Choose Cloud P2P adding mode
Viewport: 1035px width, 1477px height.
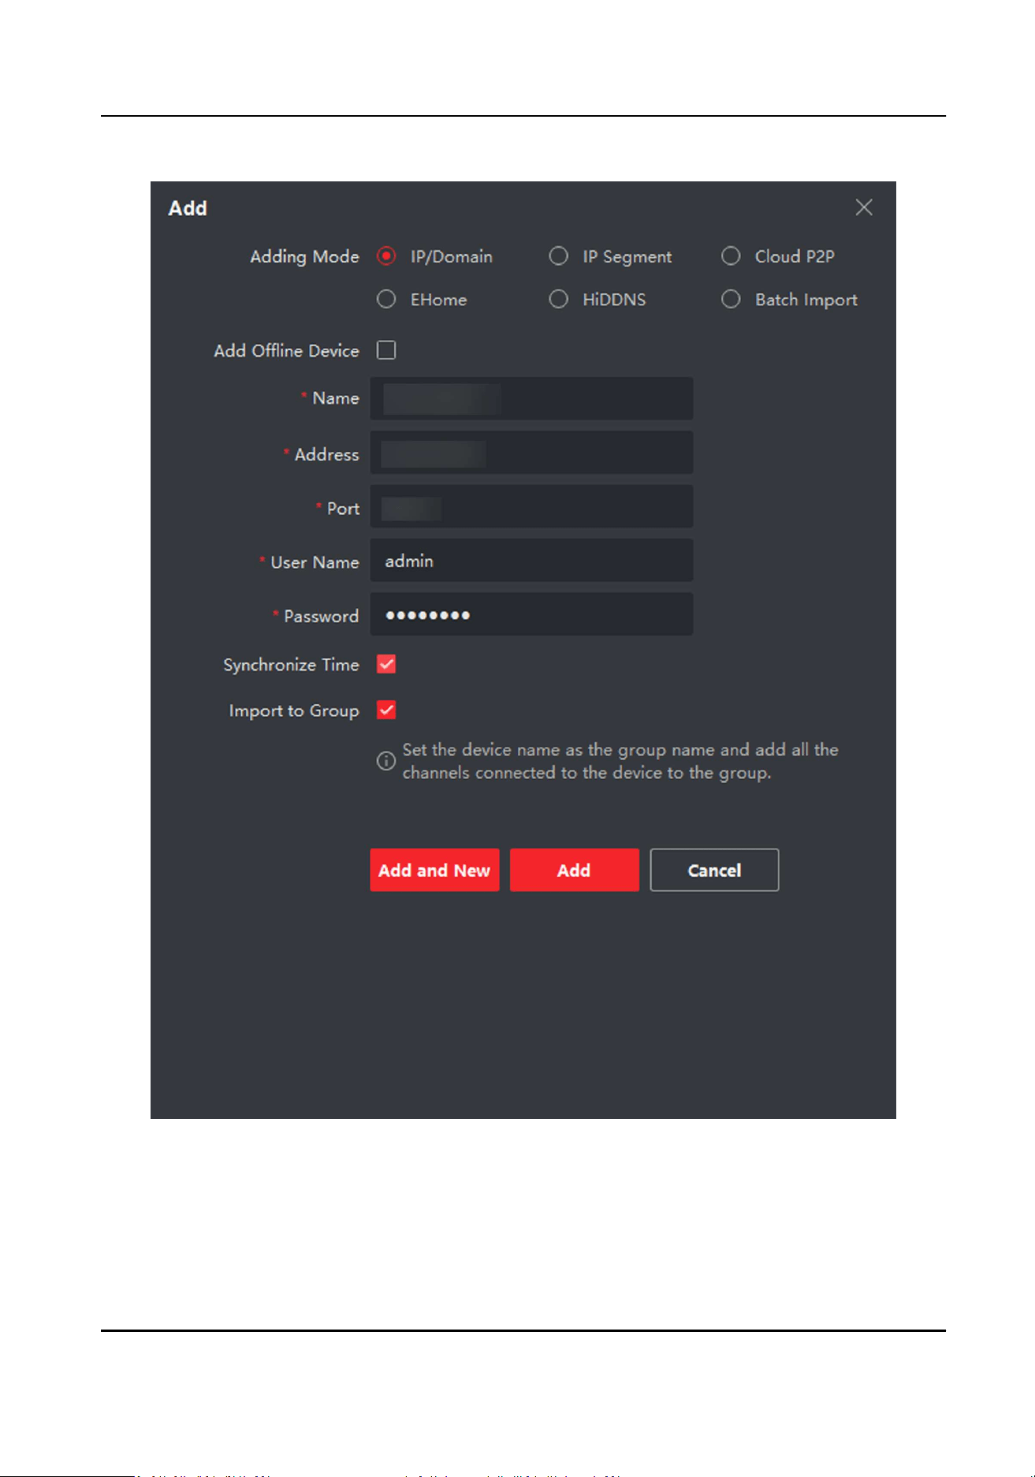pyautogui.click(x=731, y=256)
